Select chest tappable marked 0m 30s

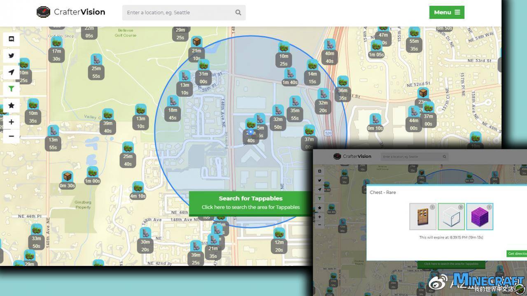point(67,177)
